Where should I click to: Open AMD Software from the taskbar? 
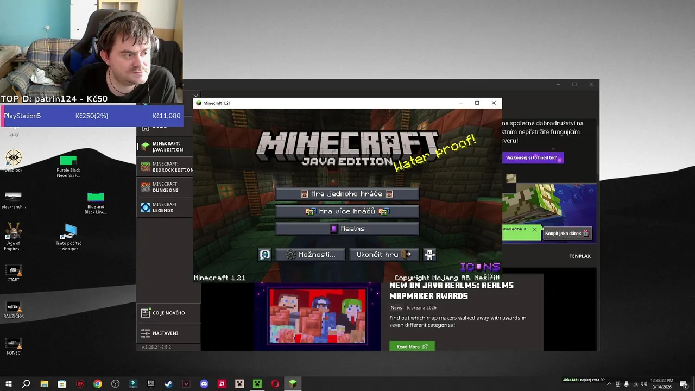222,384
